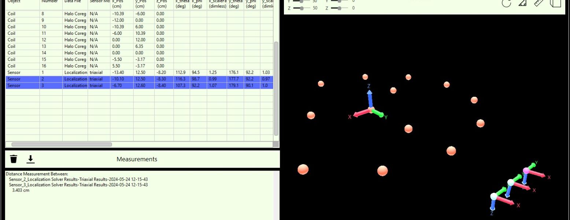570x220 pixels.
Task: Select the highlighted Sensor 3 row
Action: 139,85
